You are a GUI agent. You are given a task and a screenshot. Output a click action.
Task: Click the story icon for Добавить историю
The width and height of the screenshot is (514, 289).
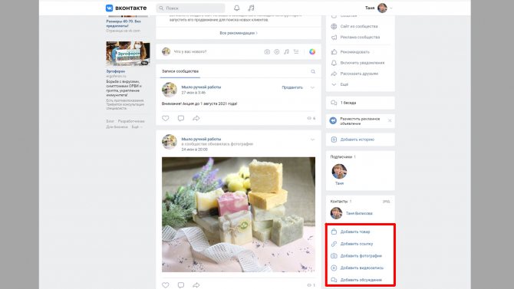(334, 140)
